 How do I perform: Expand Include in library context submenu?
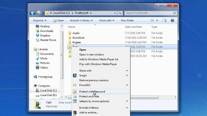pyautogui.click(x=101, y=108)
